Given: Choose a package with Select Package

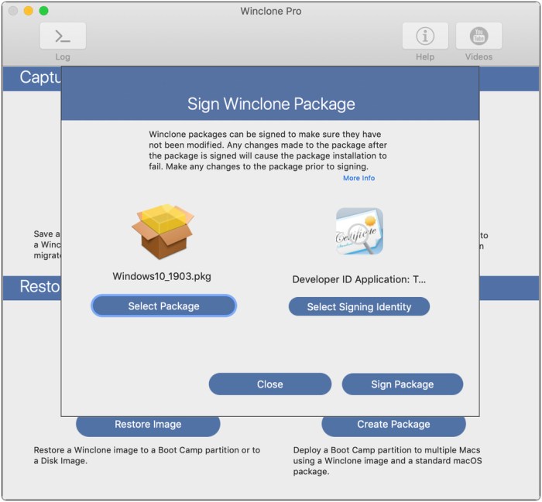Looking at the screenshot, I should point(164,306).
